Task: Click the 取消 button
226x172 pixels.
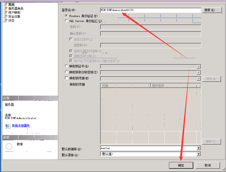Action: click(208, 165)
